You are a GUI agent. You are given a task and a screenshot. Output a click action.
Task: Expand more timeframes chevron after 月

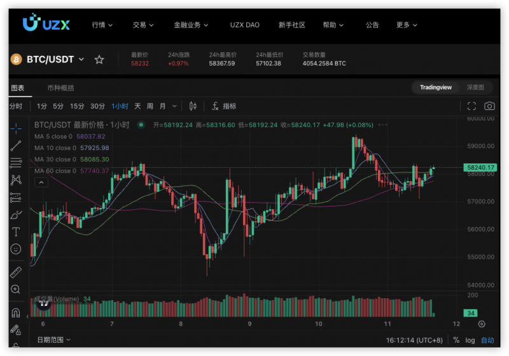(174, 106)
